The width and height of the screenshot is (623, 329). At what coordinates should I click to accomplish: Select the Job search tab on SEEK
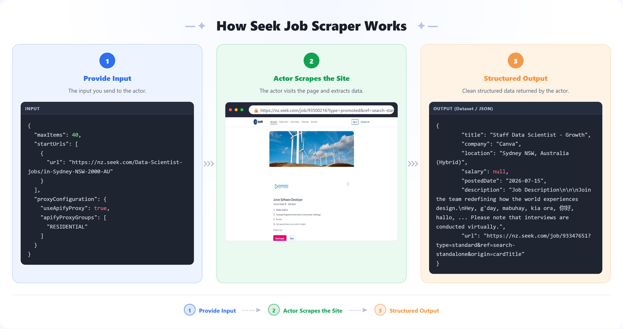(273, 122)
